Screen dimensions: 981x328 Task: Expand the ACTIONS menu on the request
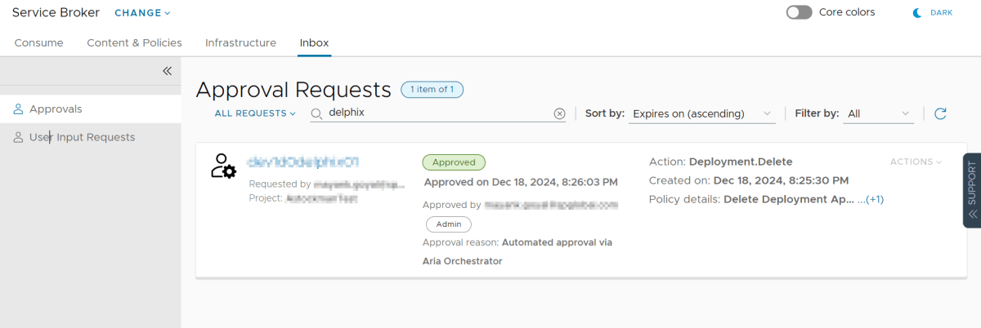tap(916, 162)
